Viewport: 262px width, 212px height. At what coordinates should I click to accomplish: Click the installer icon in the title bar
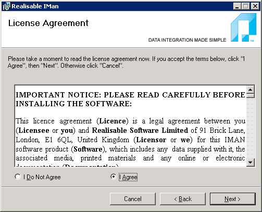[6, 6]
